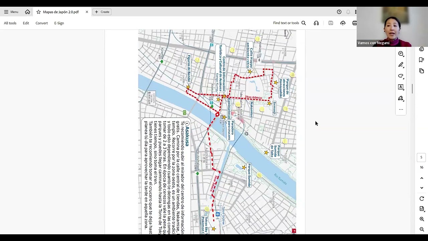
Task: Click the Sensoji map label
Action: (274, 108)
